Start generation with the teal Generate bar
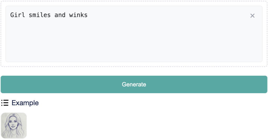This screenshot has width=268, height=140. pos(134,84)
